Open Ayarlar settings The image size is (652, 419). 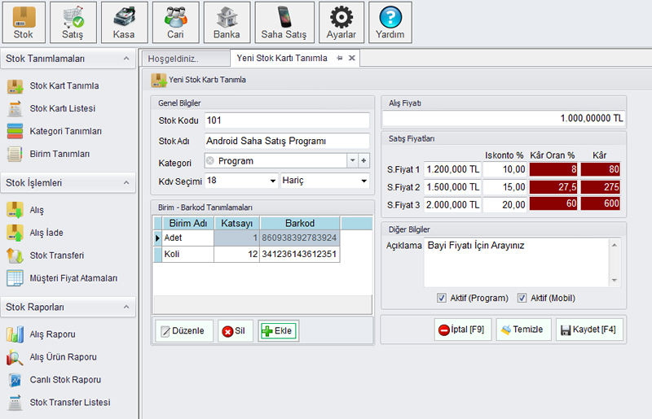[341, 23]
